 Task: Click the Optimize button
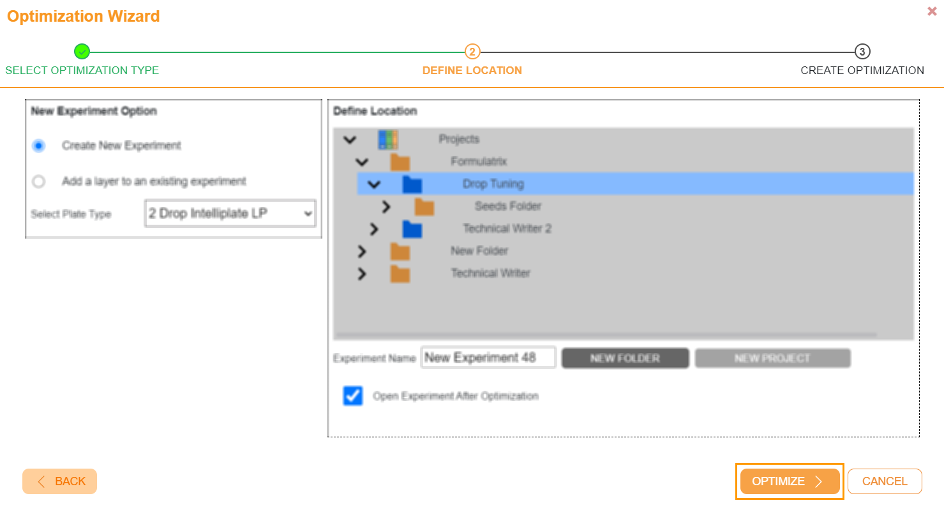pos(790,481)
